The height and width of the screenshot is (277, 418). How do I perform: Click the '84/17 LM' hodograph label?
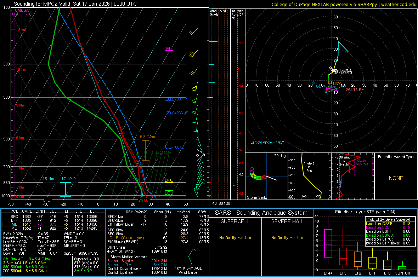point(324,87)
